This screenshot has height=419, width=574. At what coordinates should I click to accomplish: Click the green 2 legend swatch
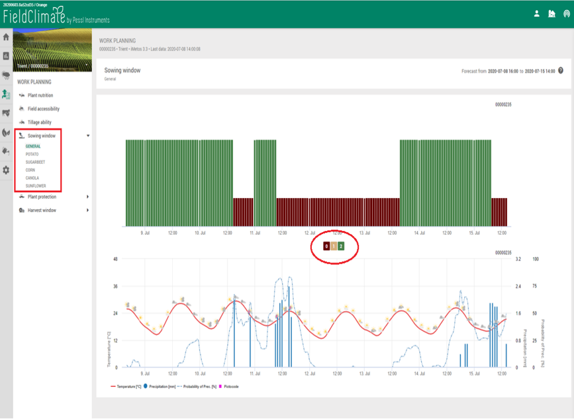click(341, 246)
